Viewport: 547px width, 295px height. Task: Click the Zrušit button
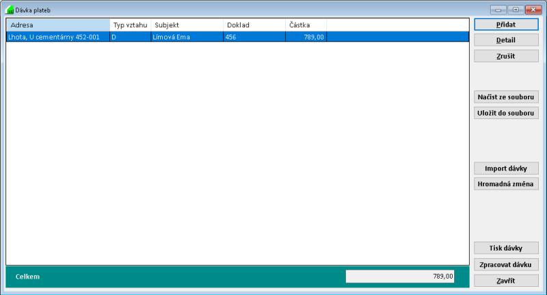(506, 56)
